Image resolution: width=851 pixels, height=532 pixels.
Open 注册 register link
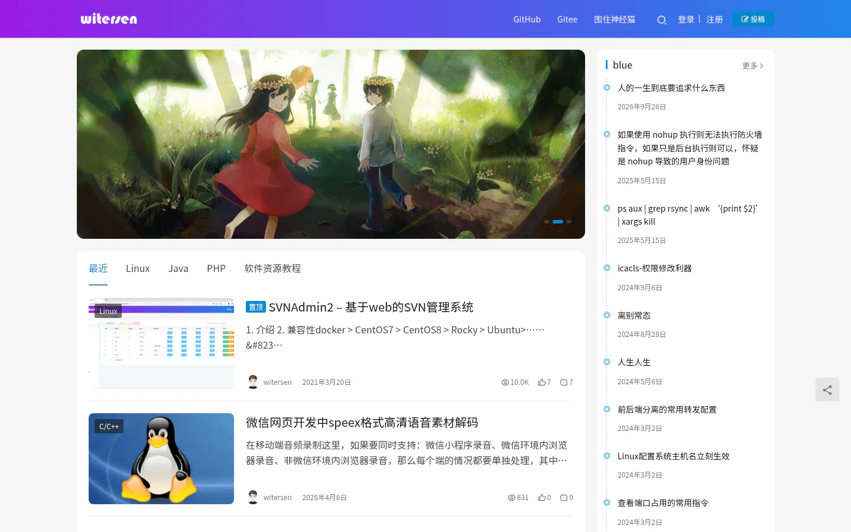(714, 20)
